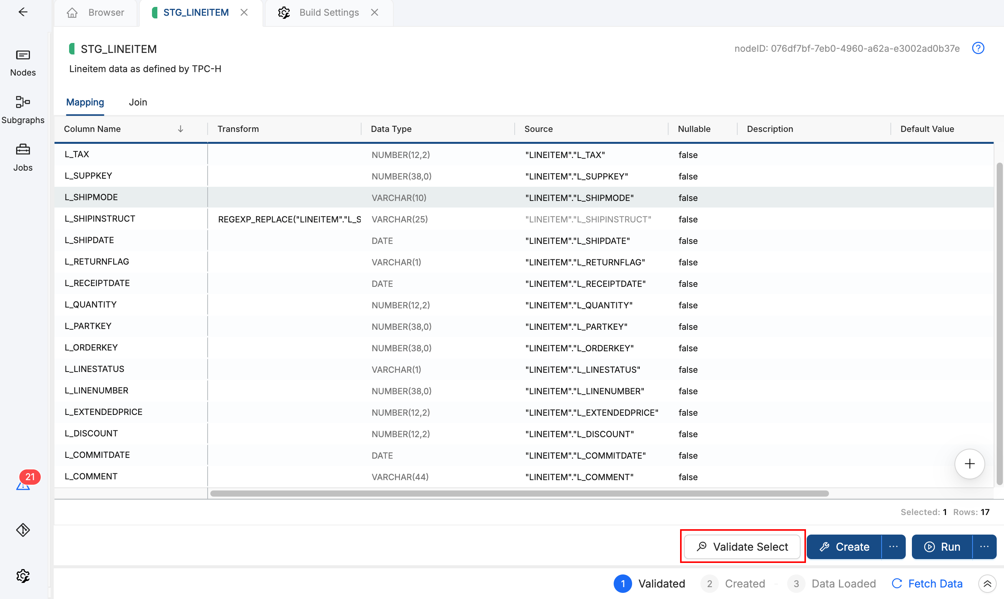1004x599 pixels.
Task: Open the Subgraphs panel
Action: pyautogui.click(x=23, y=109)
